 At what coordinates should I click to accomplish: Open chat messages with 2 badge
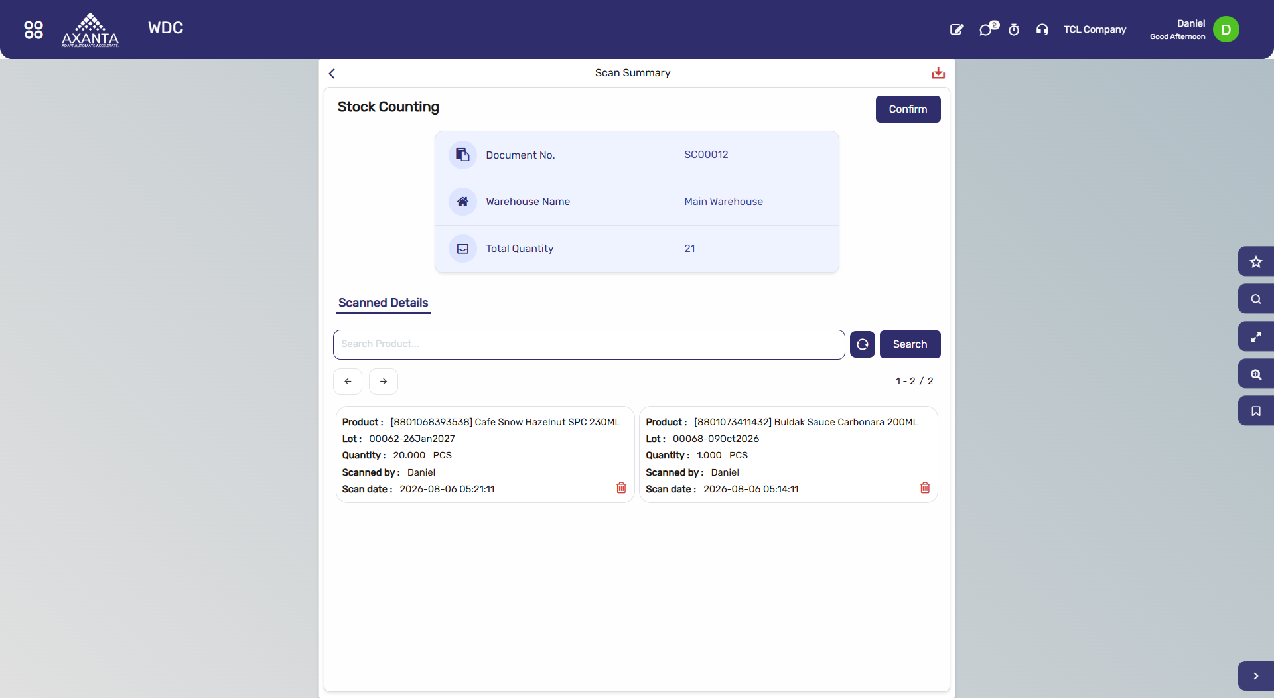988,29
